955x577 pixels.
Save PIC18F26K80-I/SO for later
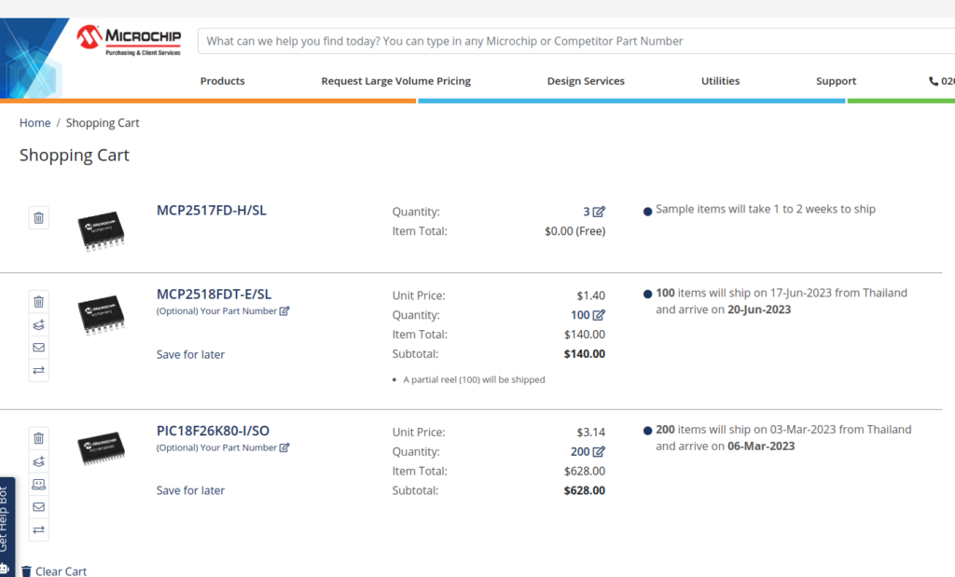(x=190, y=490)
